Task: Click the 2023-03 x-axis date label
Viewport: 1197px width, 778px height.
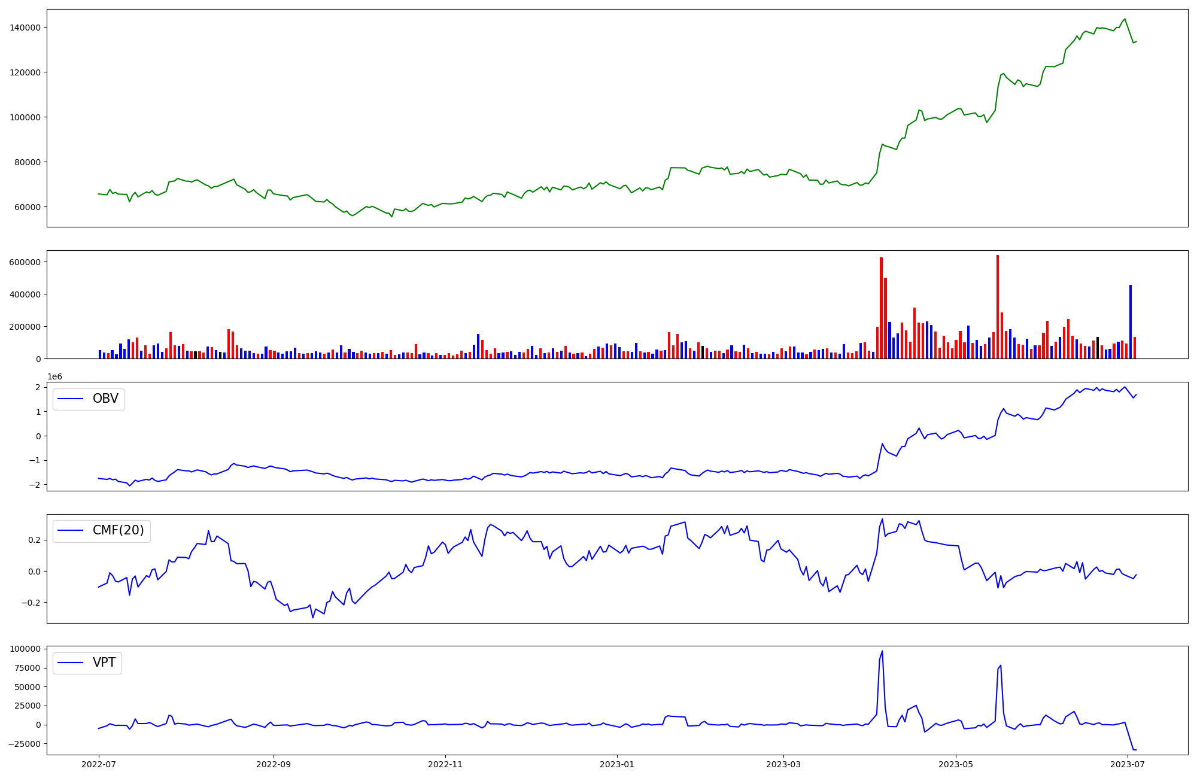Action: click(x=783, y=764)
